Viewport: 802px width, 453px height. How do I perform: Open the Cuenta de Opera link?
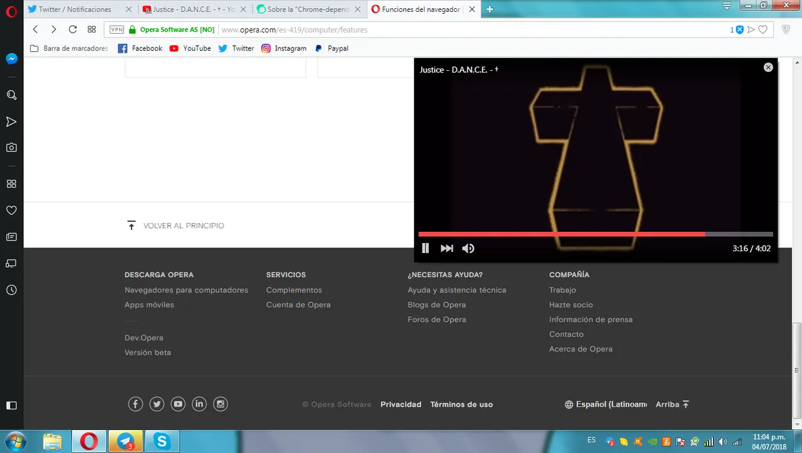(x=298, y=305)
